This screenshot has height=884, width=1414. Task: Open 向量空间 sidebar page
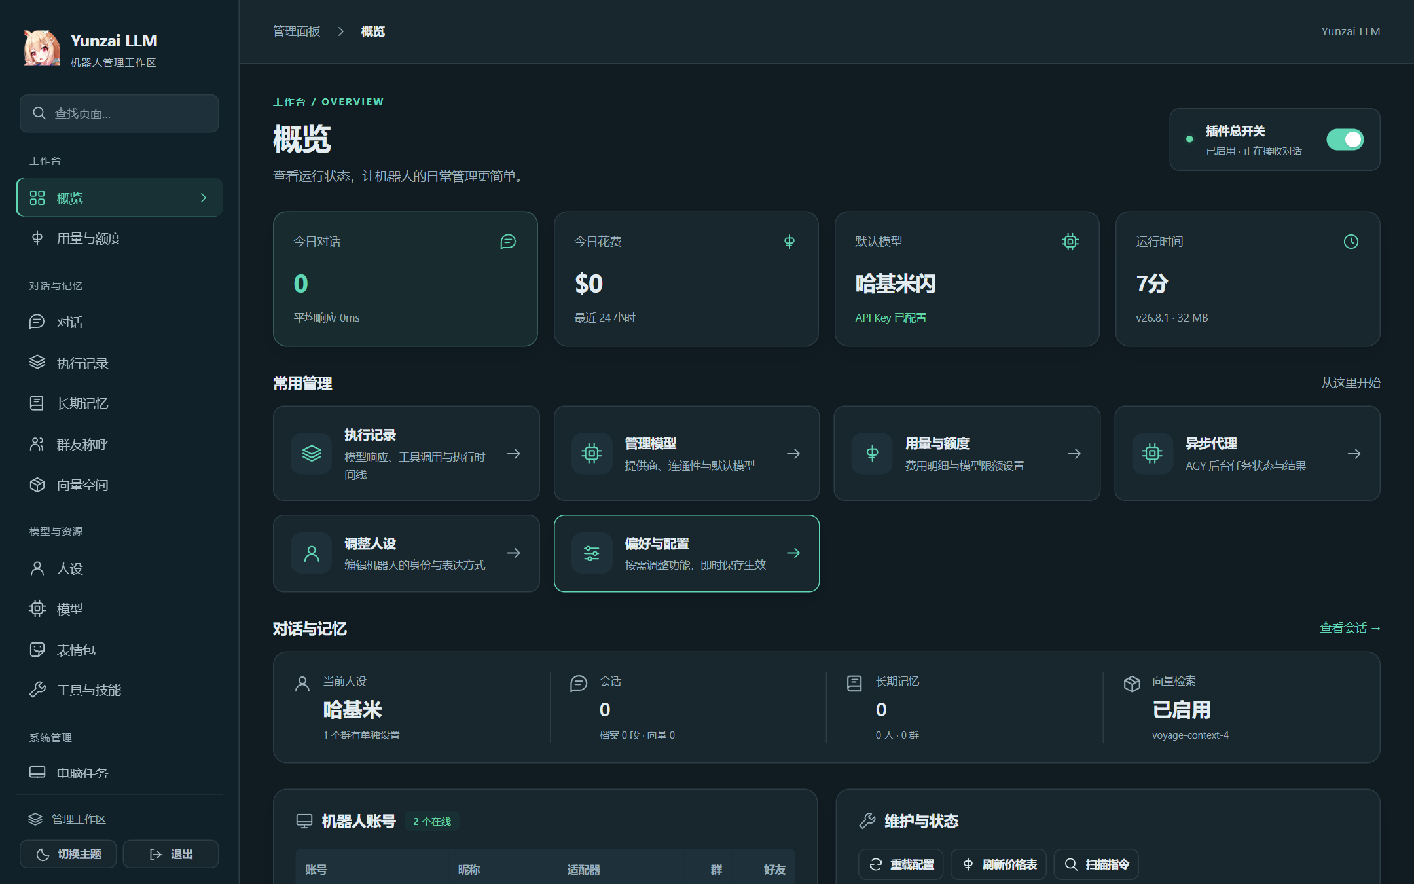[x=119, y=485]
